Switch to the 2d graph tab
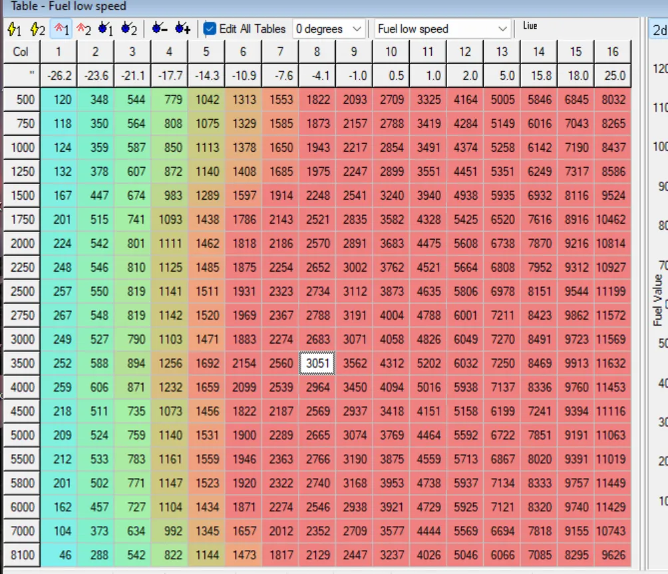668x574 pixels. (659, 29)
